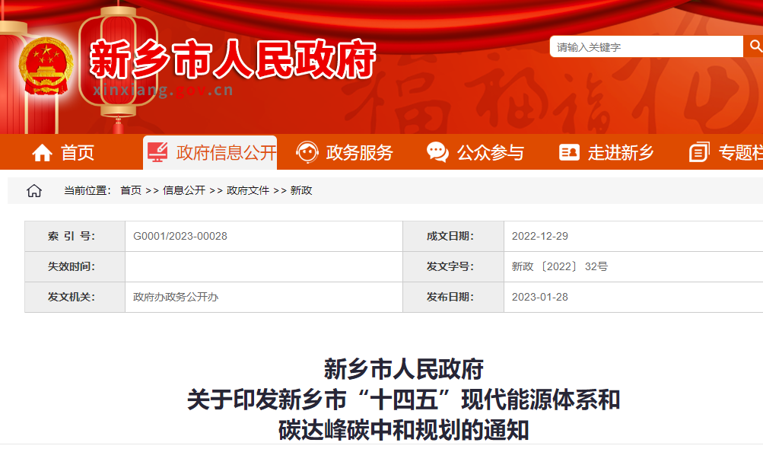
Task: Click the 新政 breadcrumb link
Action: coord(301,190)
